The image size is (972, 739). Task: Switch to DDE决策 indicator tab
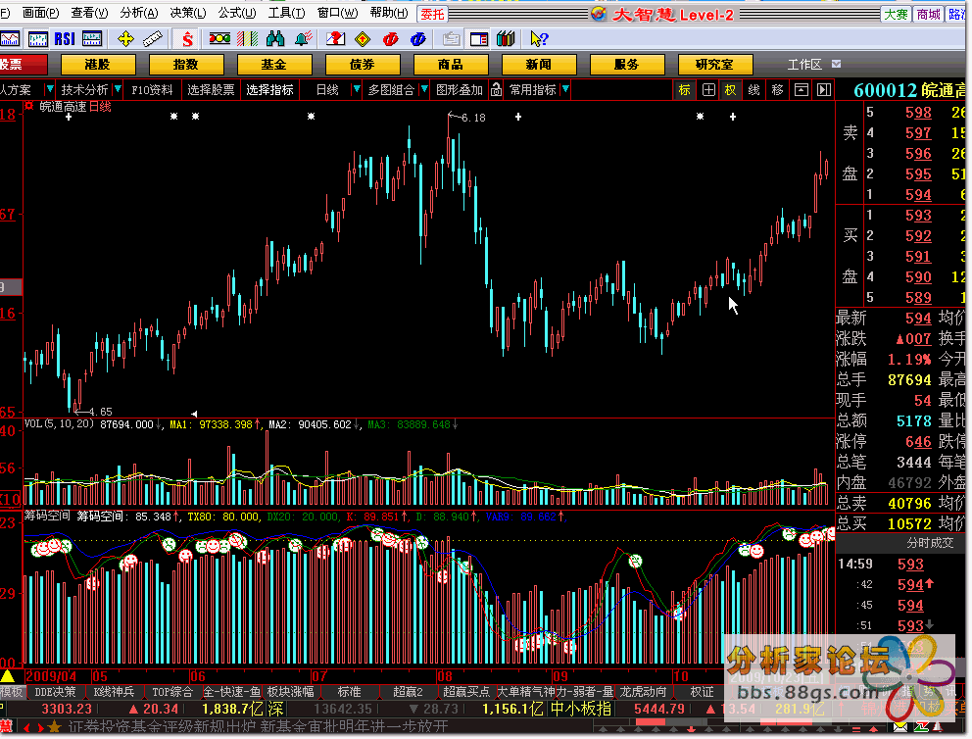pos(55,691)
